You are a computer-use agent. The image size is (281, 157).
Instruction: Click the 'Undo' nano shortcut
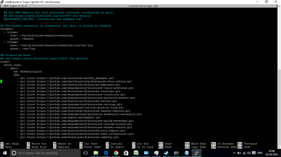point(168,144)
